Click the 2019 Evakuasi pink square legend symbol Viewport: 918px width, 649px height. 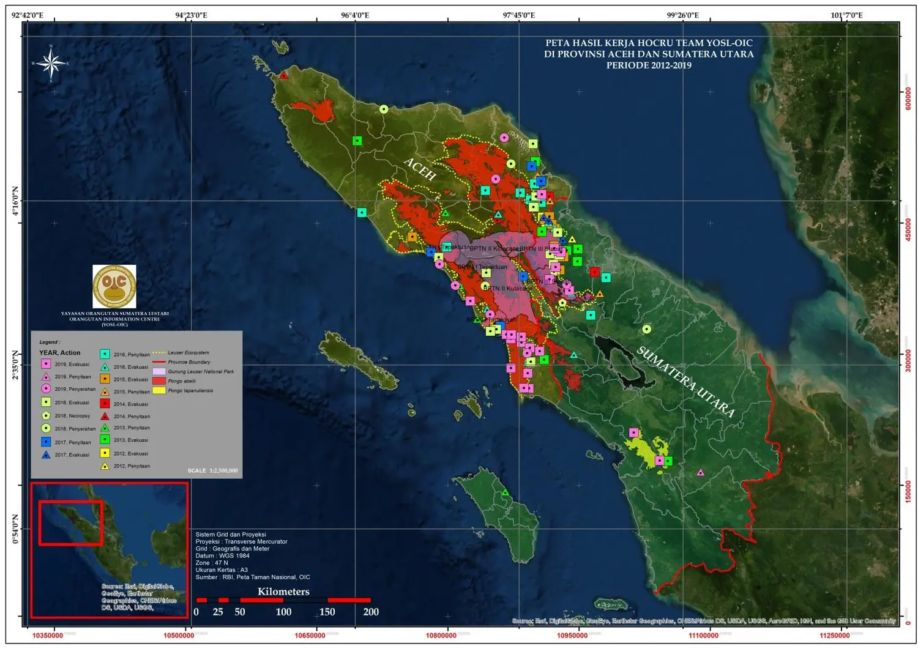(x=46, y=364)
